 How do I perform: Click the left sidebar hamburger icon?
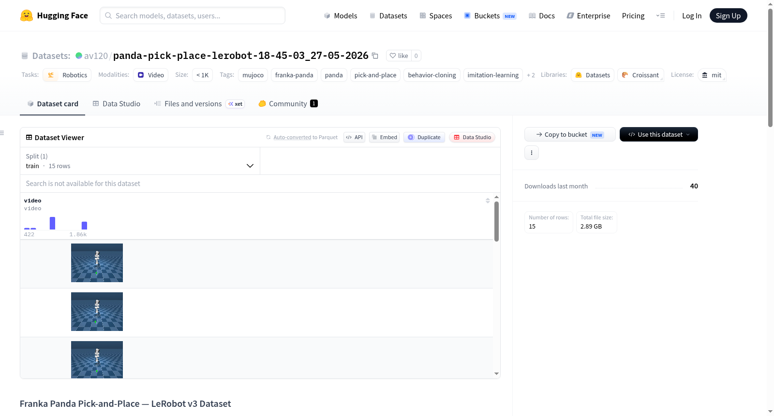[x=2, y=133]
